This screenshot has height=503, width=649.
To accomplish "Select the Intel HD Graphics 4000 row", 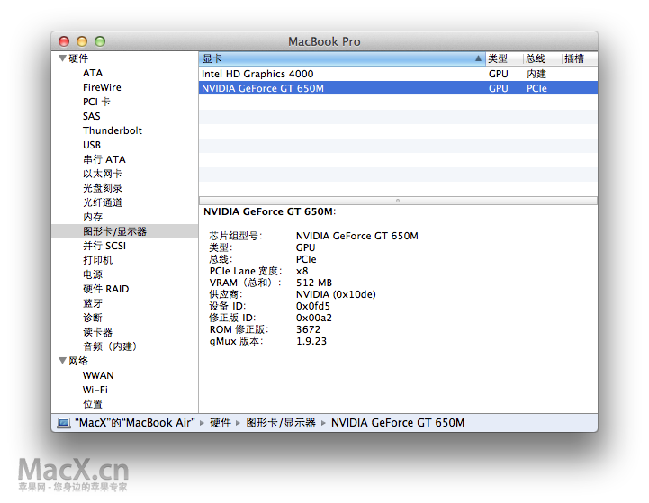I will click(x=398, y=74).
